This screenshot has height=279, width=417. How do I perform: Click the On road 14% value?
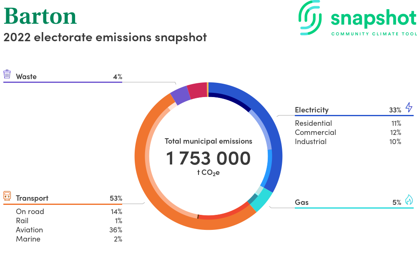[x=116, y=212]
